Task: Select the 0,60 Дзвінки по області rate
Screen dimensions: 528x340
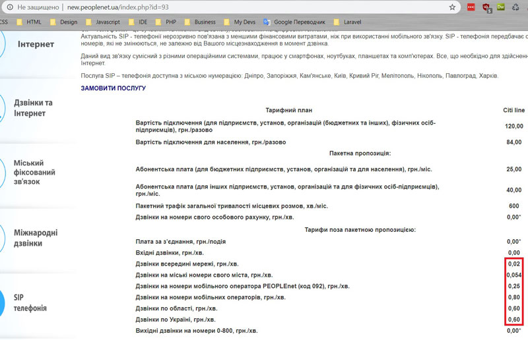Action: pyautogui.click(x=514, y=308)
